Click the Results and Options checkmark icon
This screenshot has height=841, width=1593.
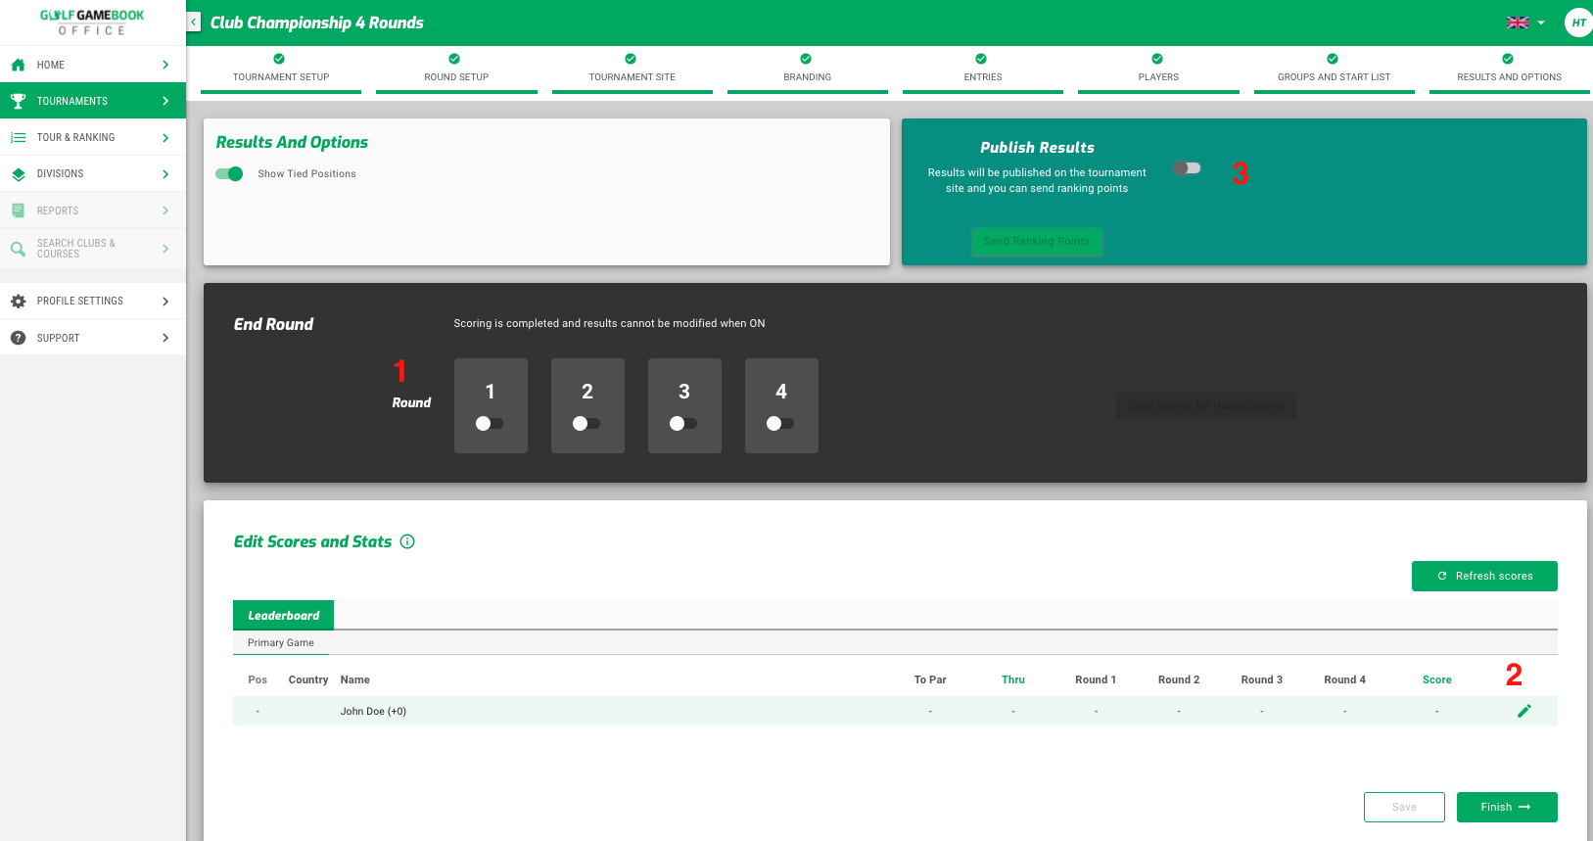coord(1508,59)
